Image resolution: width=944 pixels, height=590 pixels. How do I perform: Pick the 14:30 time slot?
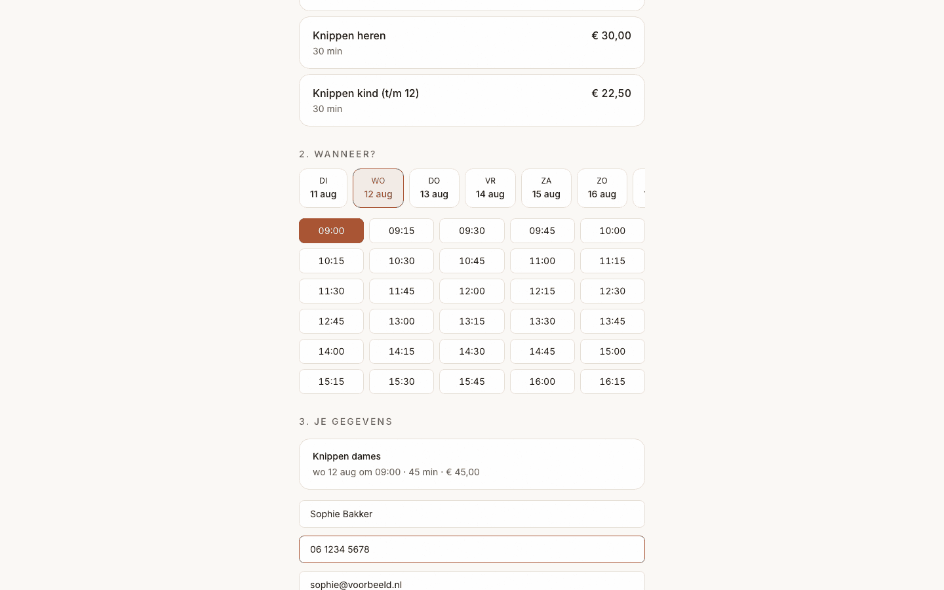pyautogui.click(x=472, y=351)
